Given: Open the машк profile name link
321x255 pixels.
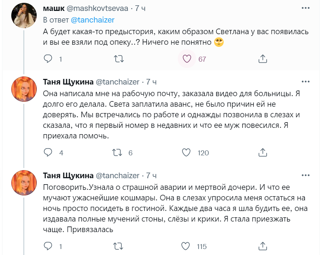Looking at the screenshot, I should tap(53, 8).
